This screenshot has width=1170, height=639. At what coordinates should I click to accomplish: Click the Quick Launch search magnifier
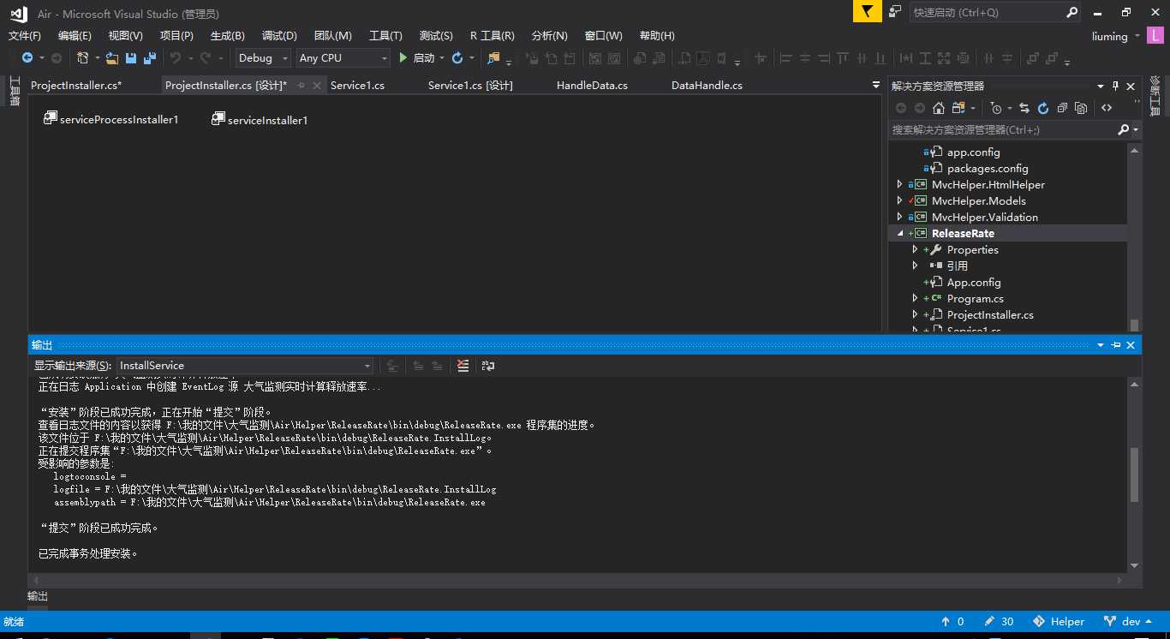point(1072,13)
